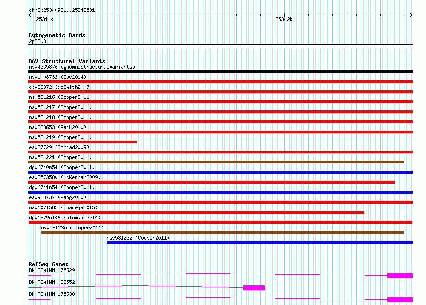Click the dgv6741n54 (Cooper2011) label
This screenshot has height=305, width=426.
(x=62, y=187)
